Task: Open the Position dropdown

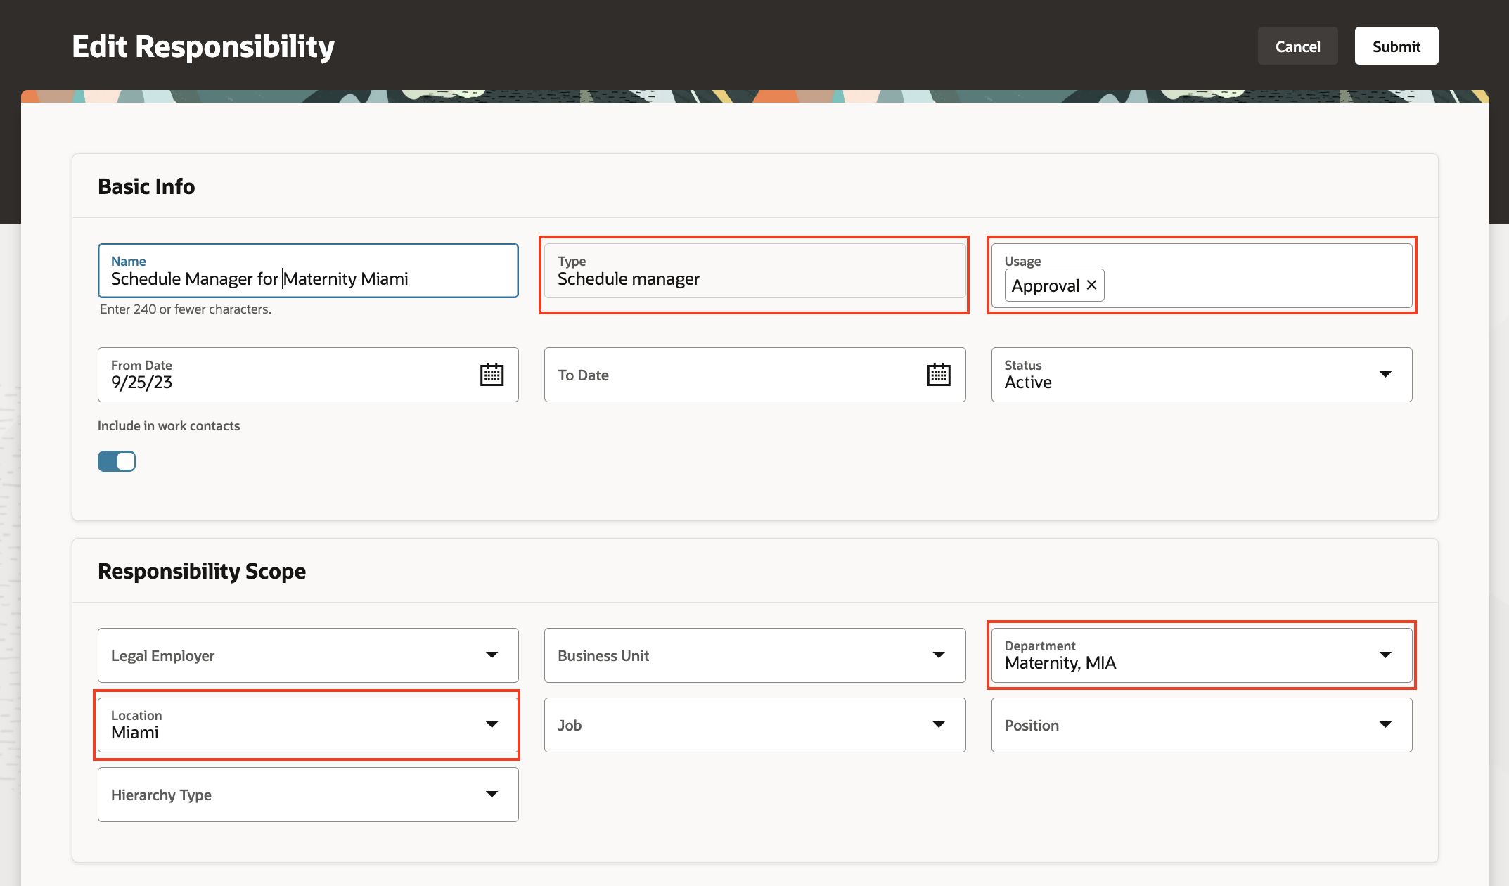Action: click(x=1385, y=725)
